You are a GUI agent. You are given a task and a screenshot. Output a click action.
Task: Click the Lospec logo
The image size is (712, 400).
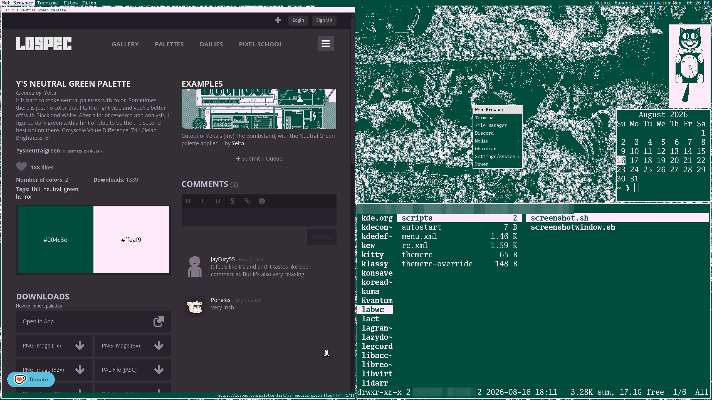(x=44, y=44)
